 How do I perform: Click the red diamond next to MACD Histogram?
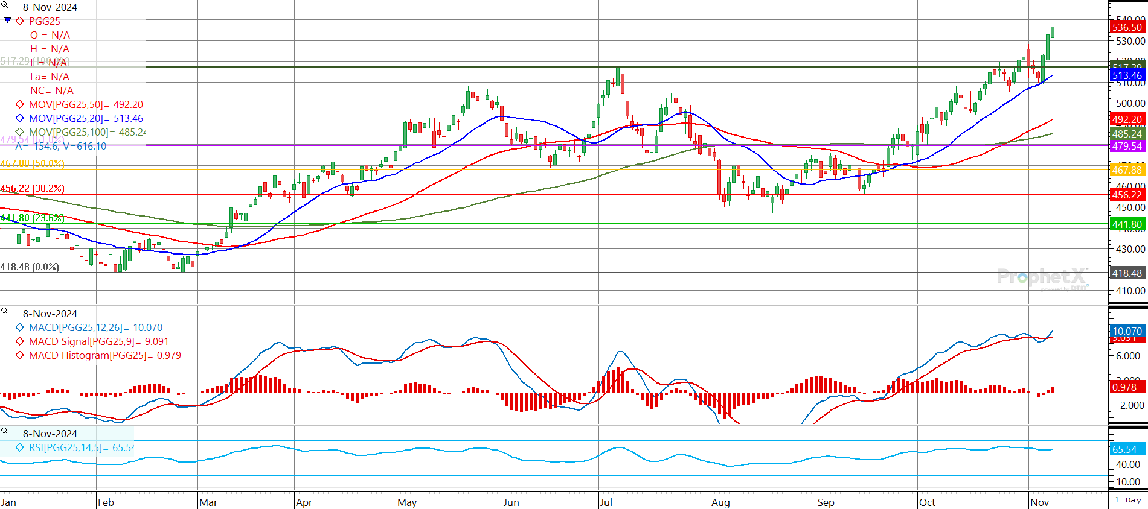click(20, 355)
